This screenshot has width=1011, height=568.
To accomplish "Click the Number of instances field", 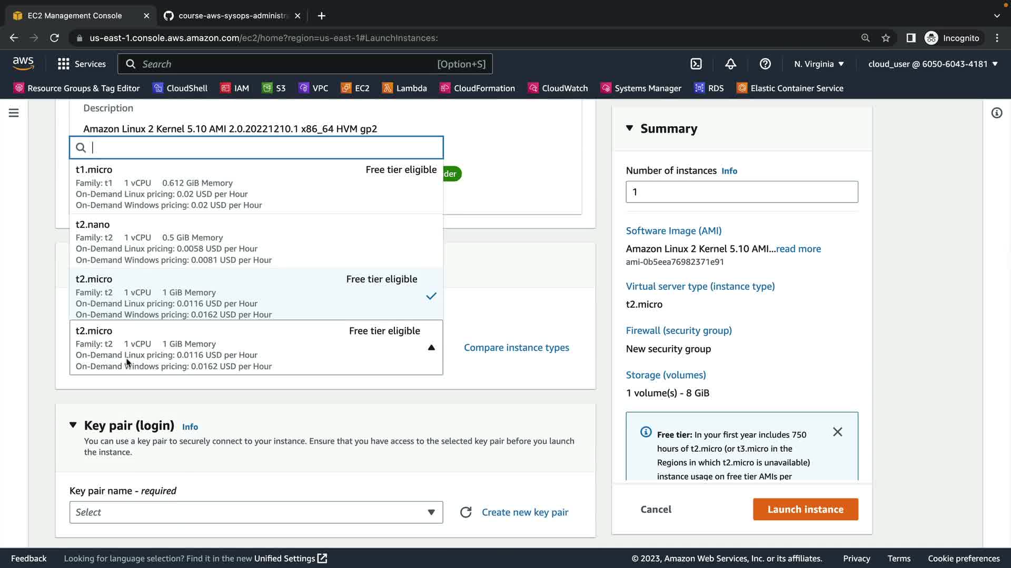I will point(741,192).
